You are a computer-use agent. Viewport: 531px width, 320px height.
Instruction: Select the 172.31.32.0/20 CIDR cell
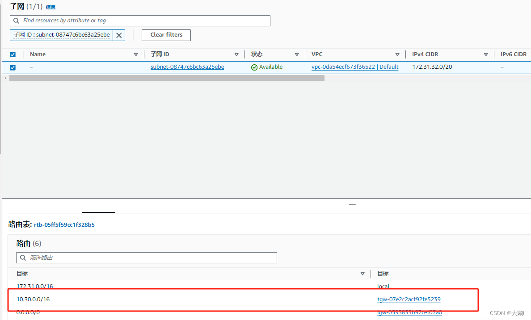(x=432, y=67)
